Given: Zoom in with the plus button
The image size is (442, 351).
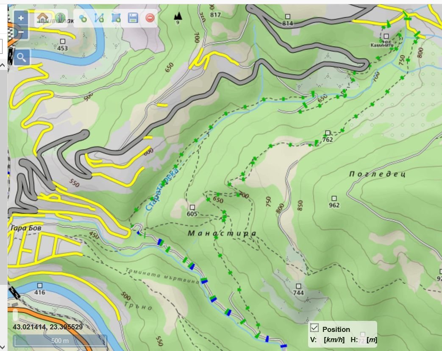Looking at the screenshot, I should click(21, 18).
